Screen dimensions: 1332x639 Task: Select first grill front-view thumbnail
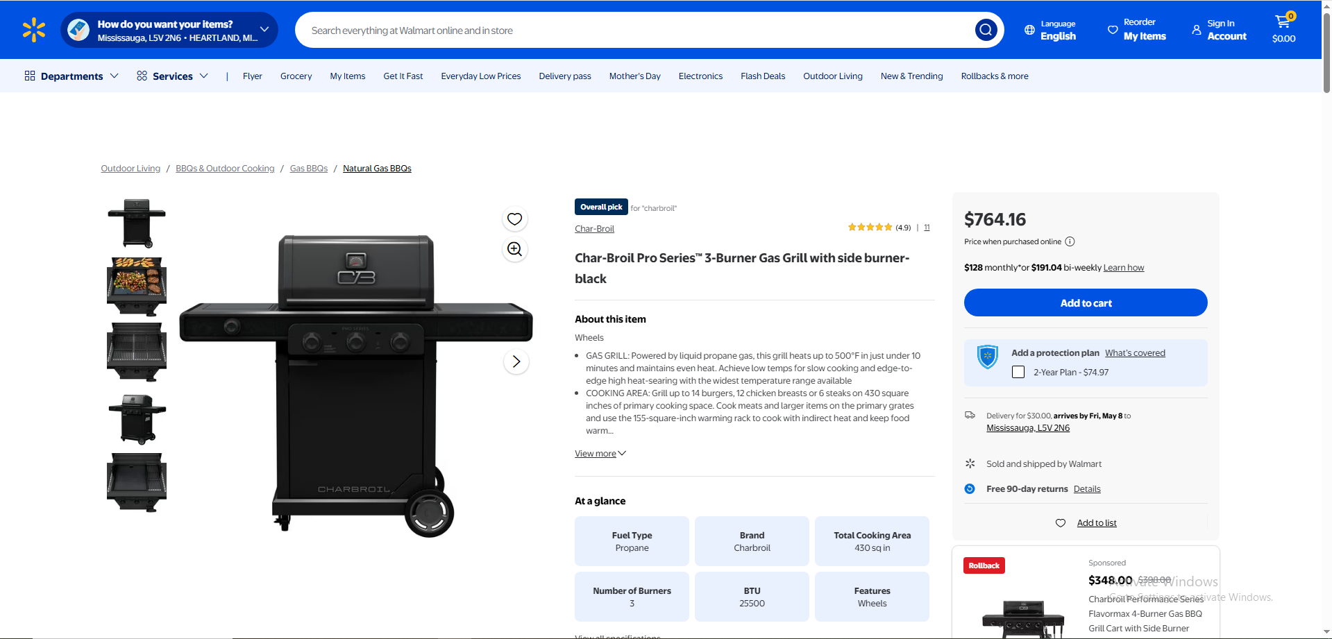coord(137,223)
